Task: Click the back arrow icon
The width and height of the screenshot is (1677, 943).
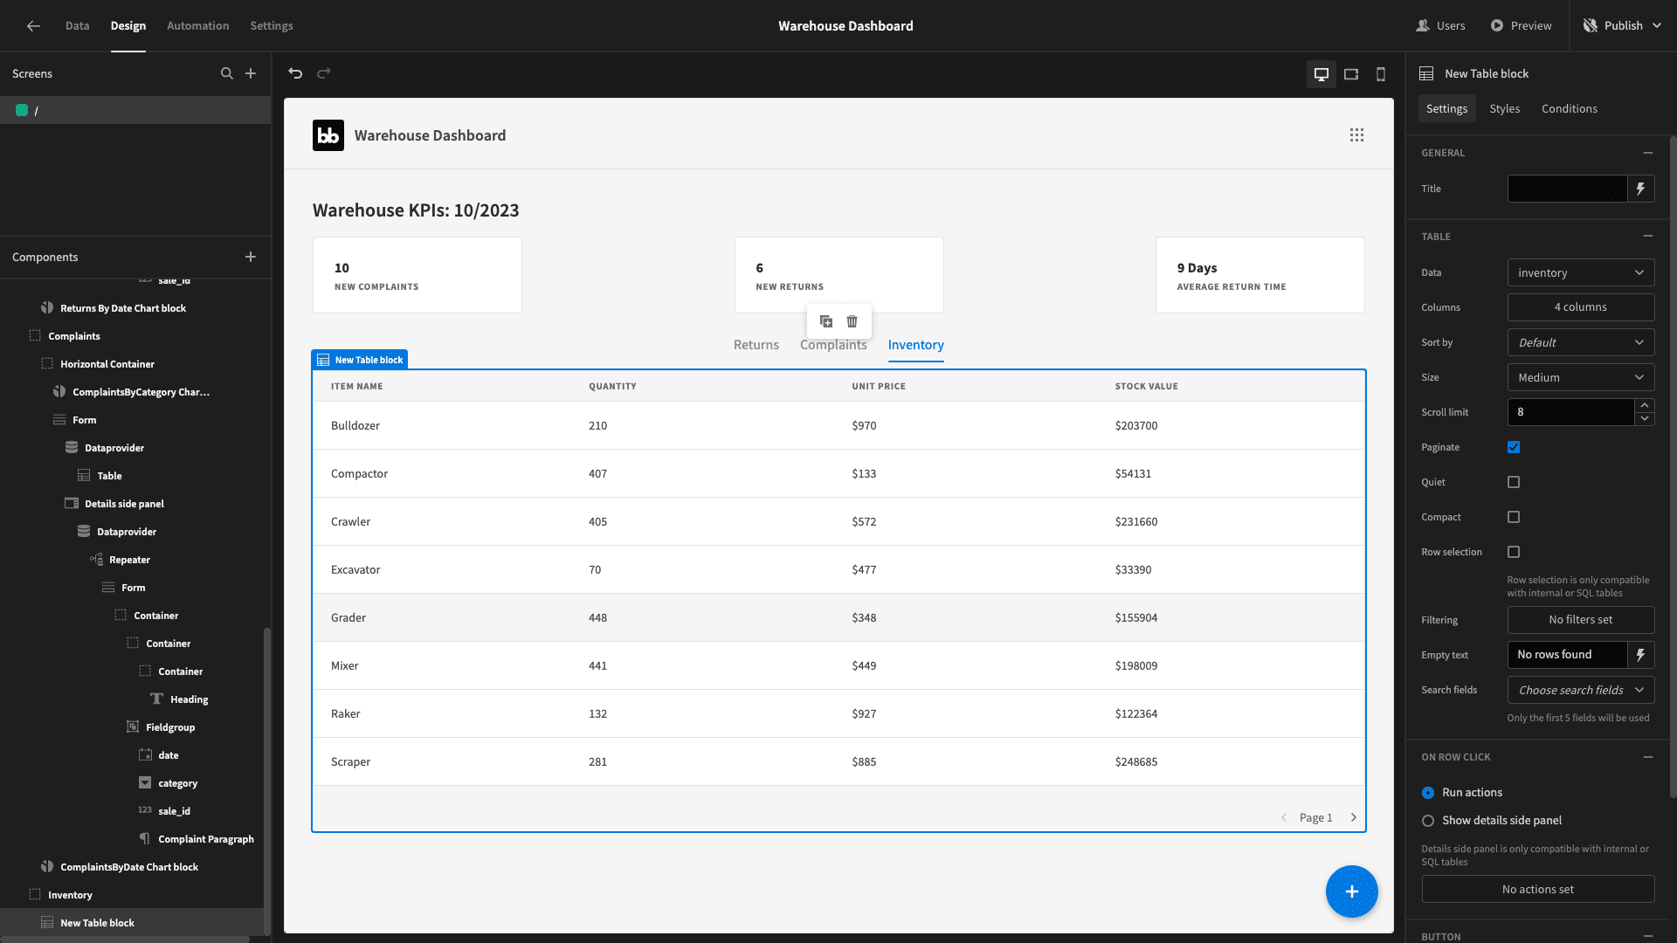Action: click(33, 26)
